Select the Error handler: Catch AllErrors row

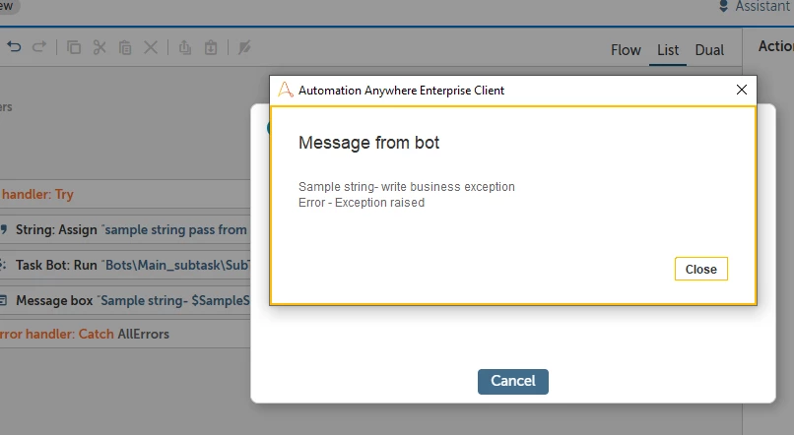[x=125, y=334]
